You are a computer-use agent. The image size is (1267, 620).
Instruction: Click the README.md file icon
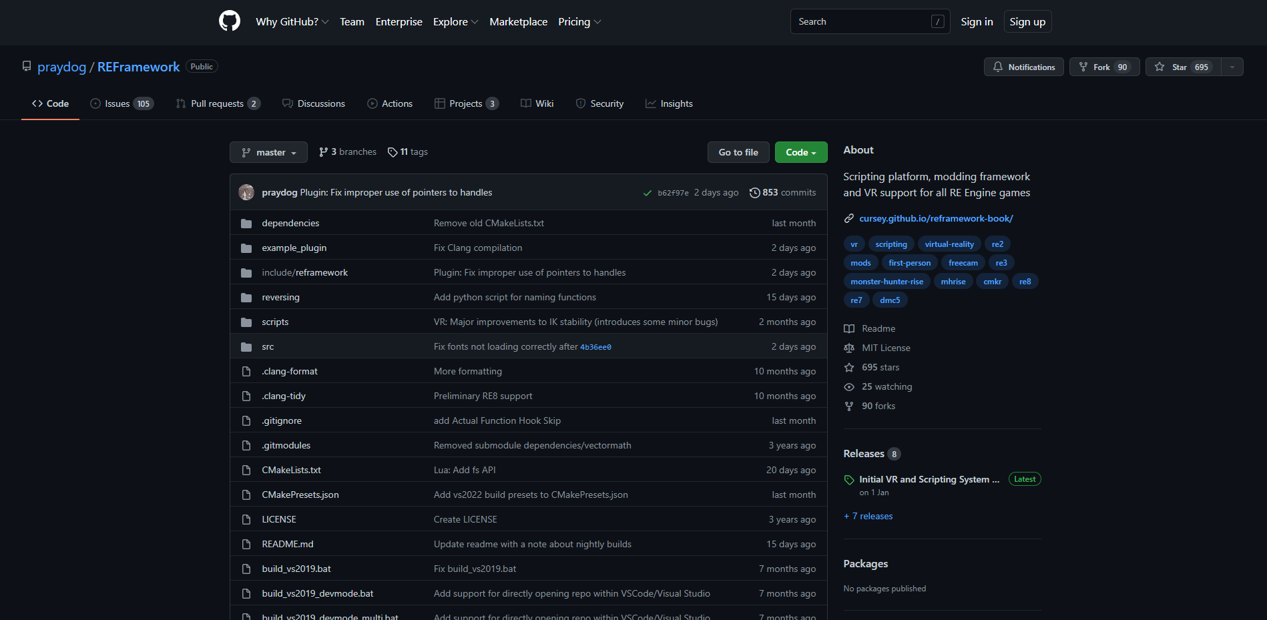246,544
